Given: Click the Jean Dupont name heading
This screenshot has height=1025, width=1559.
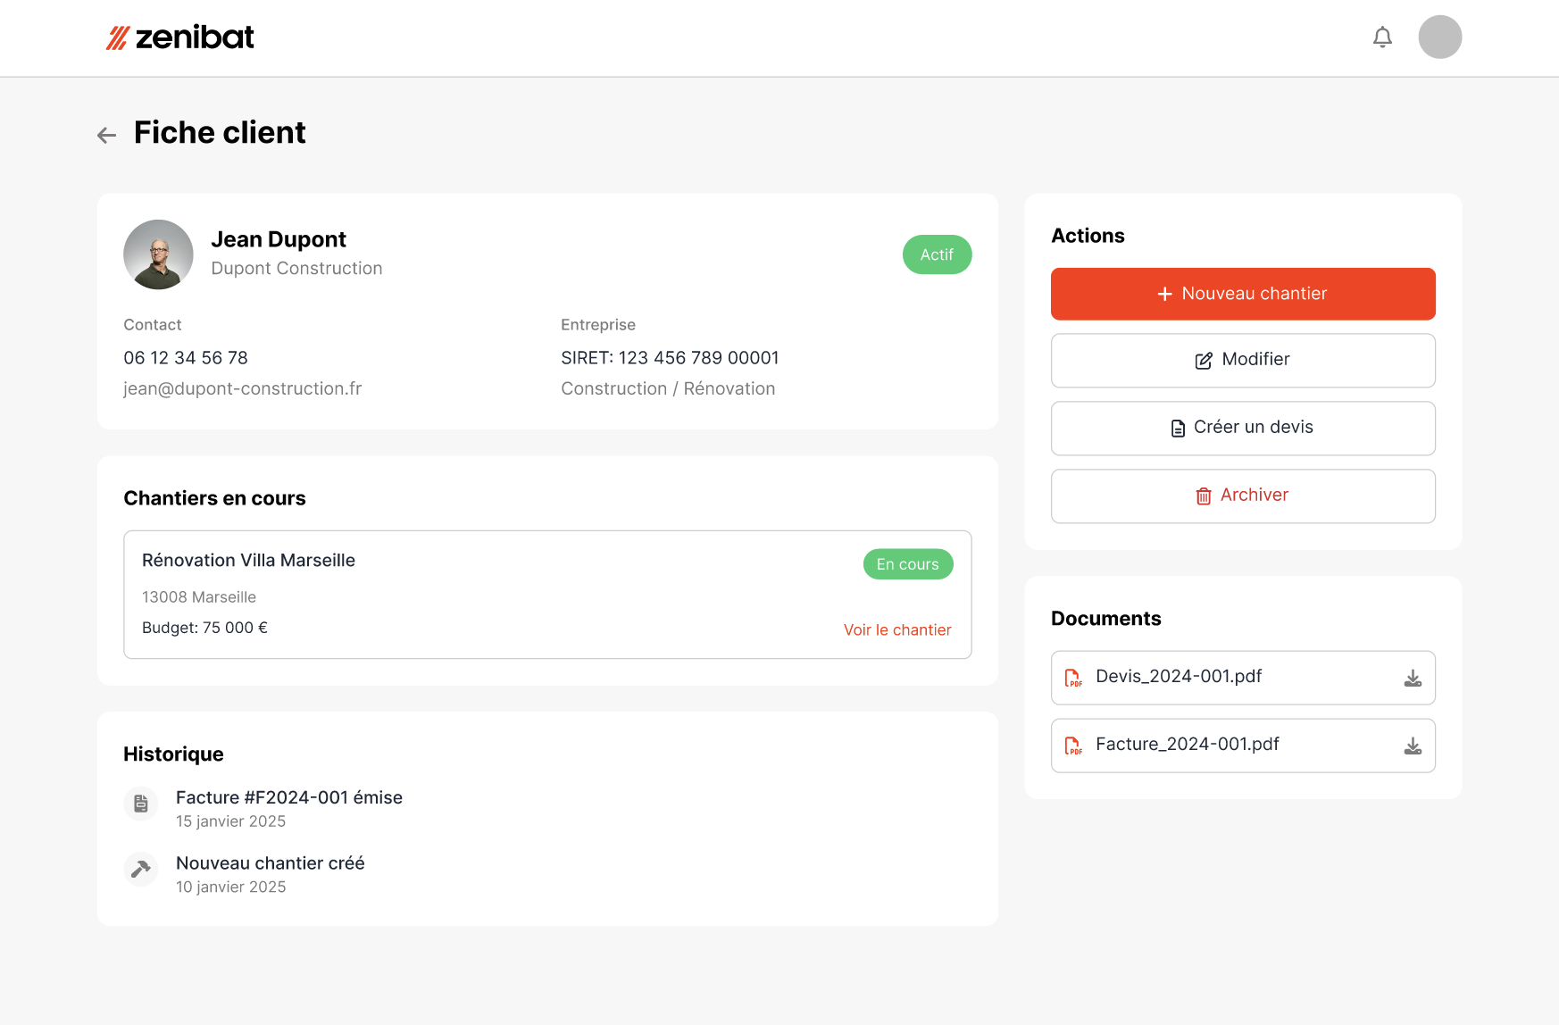Looking at the screenshot, I should click(279, 239).
